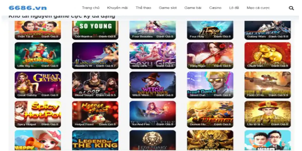Open the Galaxy Wars game thumbnail

pos(268,30)
